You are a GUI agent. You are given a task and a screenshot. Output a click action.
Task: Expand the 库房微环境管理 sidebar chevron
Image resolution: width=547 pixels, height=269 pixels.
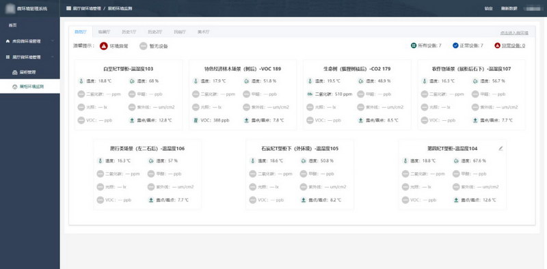(53, 41)
